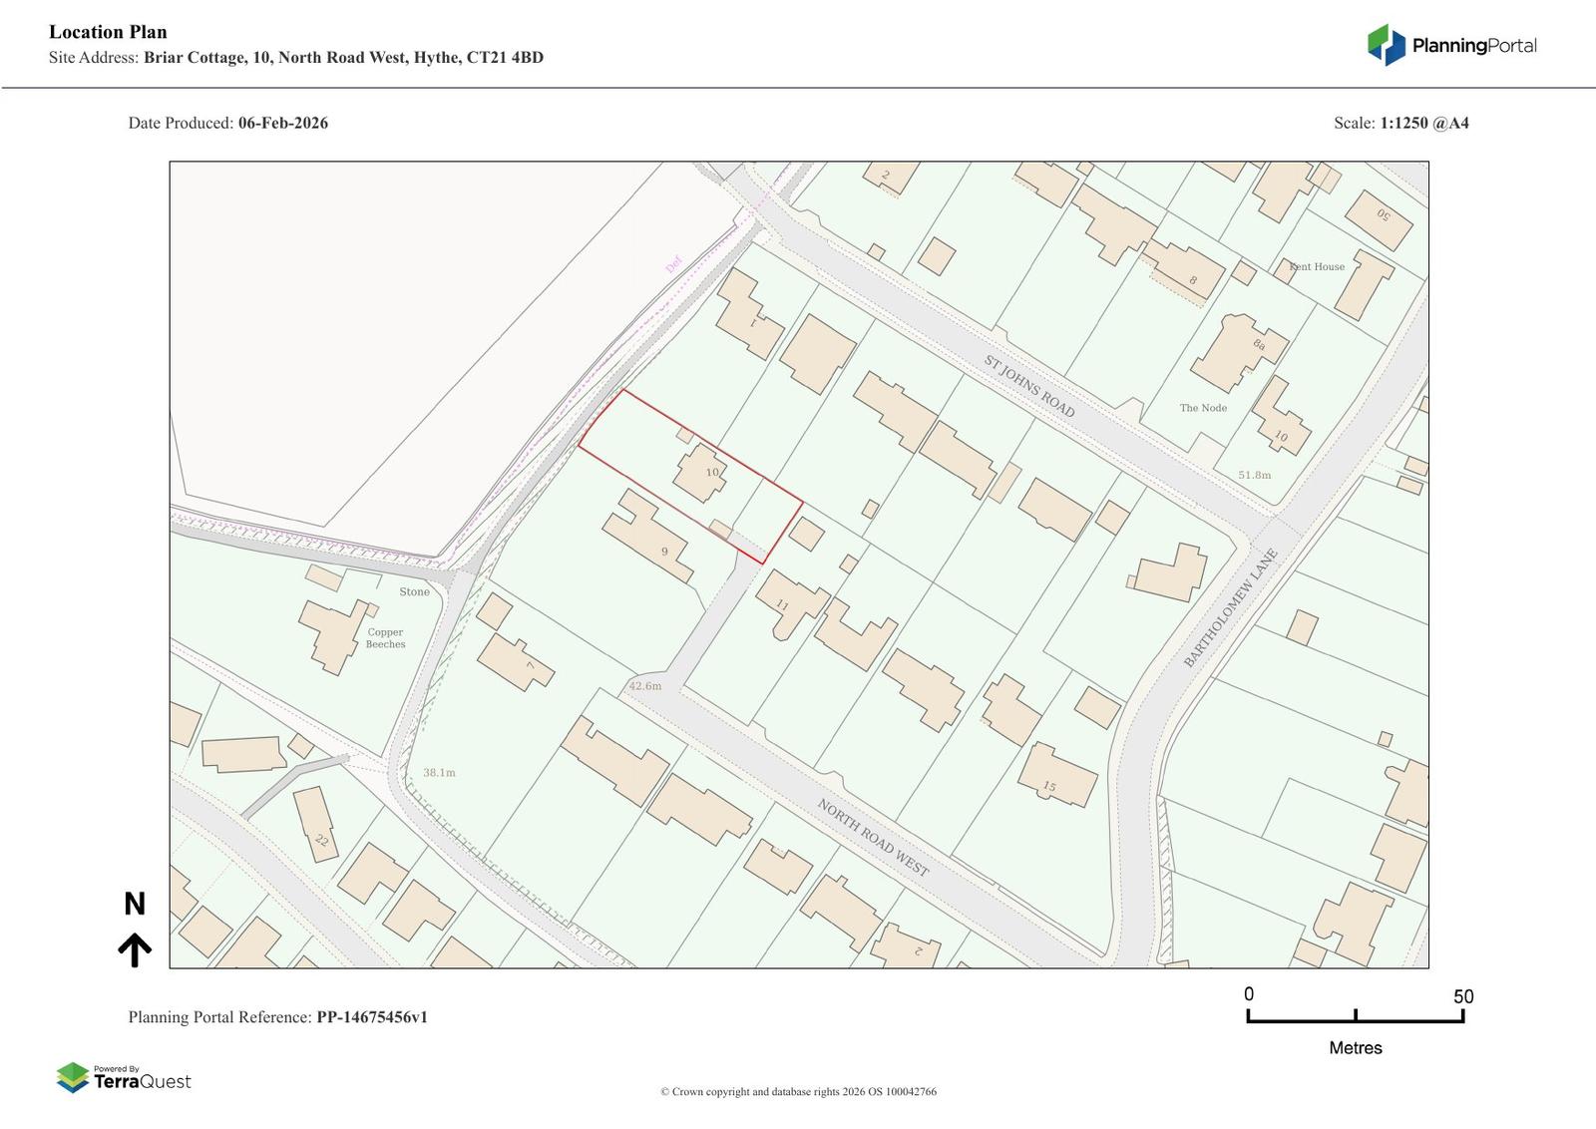Click the reference PP-14675456v1

(372, 1017)
